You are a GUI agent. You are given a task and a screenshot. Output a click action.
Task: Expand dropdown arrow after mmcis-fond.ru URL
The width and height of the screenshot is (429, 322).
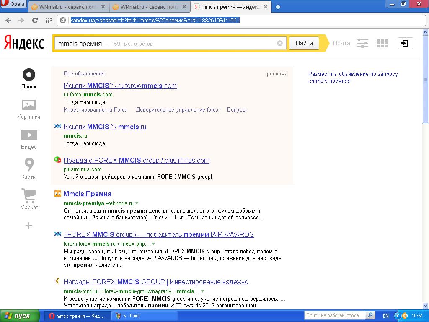coord(202,291)
